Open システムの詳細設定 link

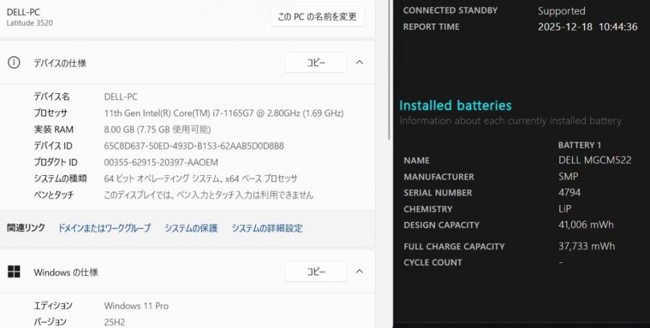click(267, 228)
